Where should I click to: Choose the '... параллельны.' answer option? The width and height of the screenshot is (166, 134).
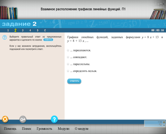click(68, 64)
